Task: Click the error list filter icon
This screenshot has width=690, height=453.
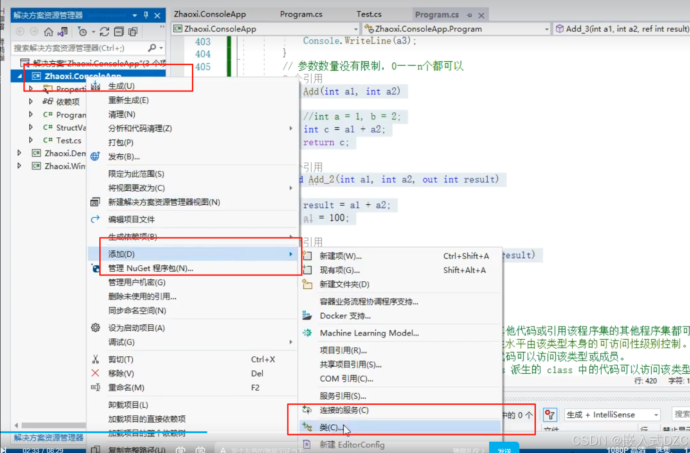Action: click(x=550, y=415)
